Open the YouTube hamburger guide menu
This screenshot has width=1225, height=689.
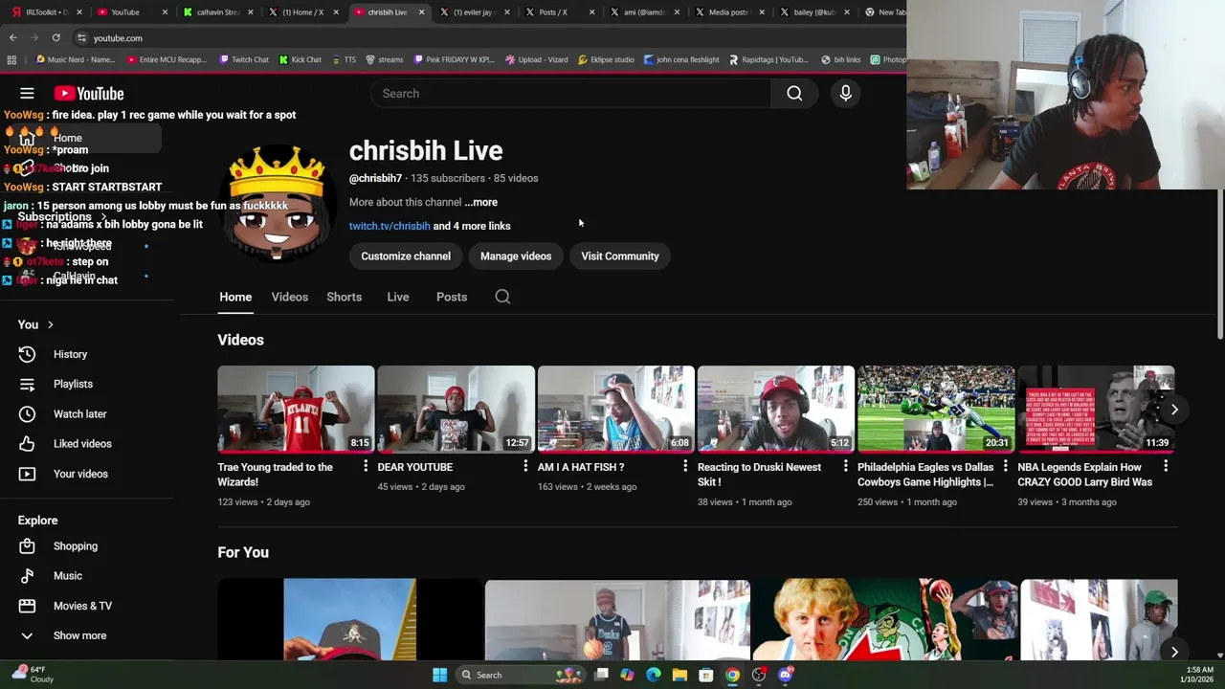[27, 93]
